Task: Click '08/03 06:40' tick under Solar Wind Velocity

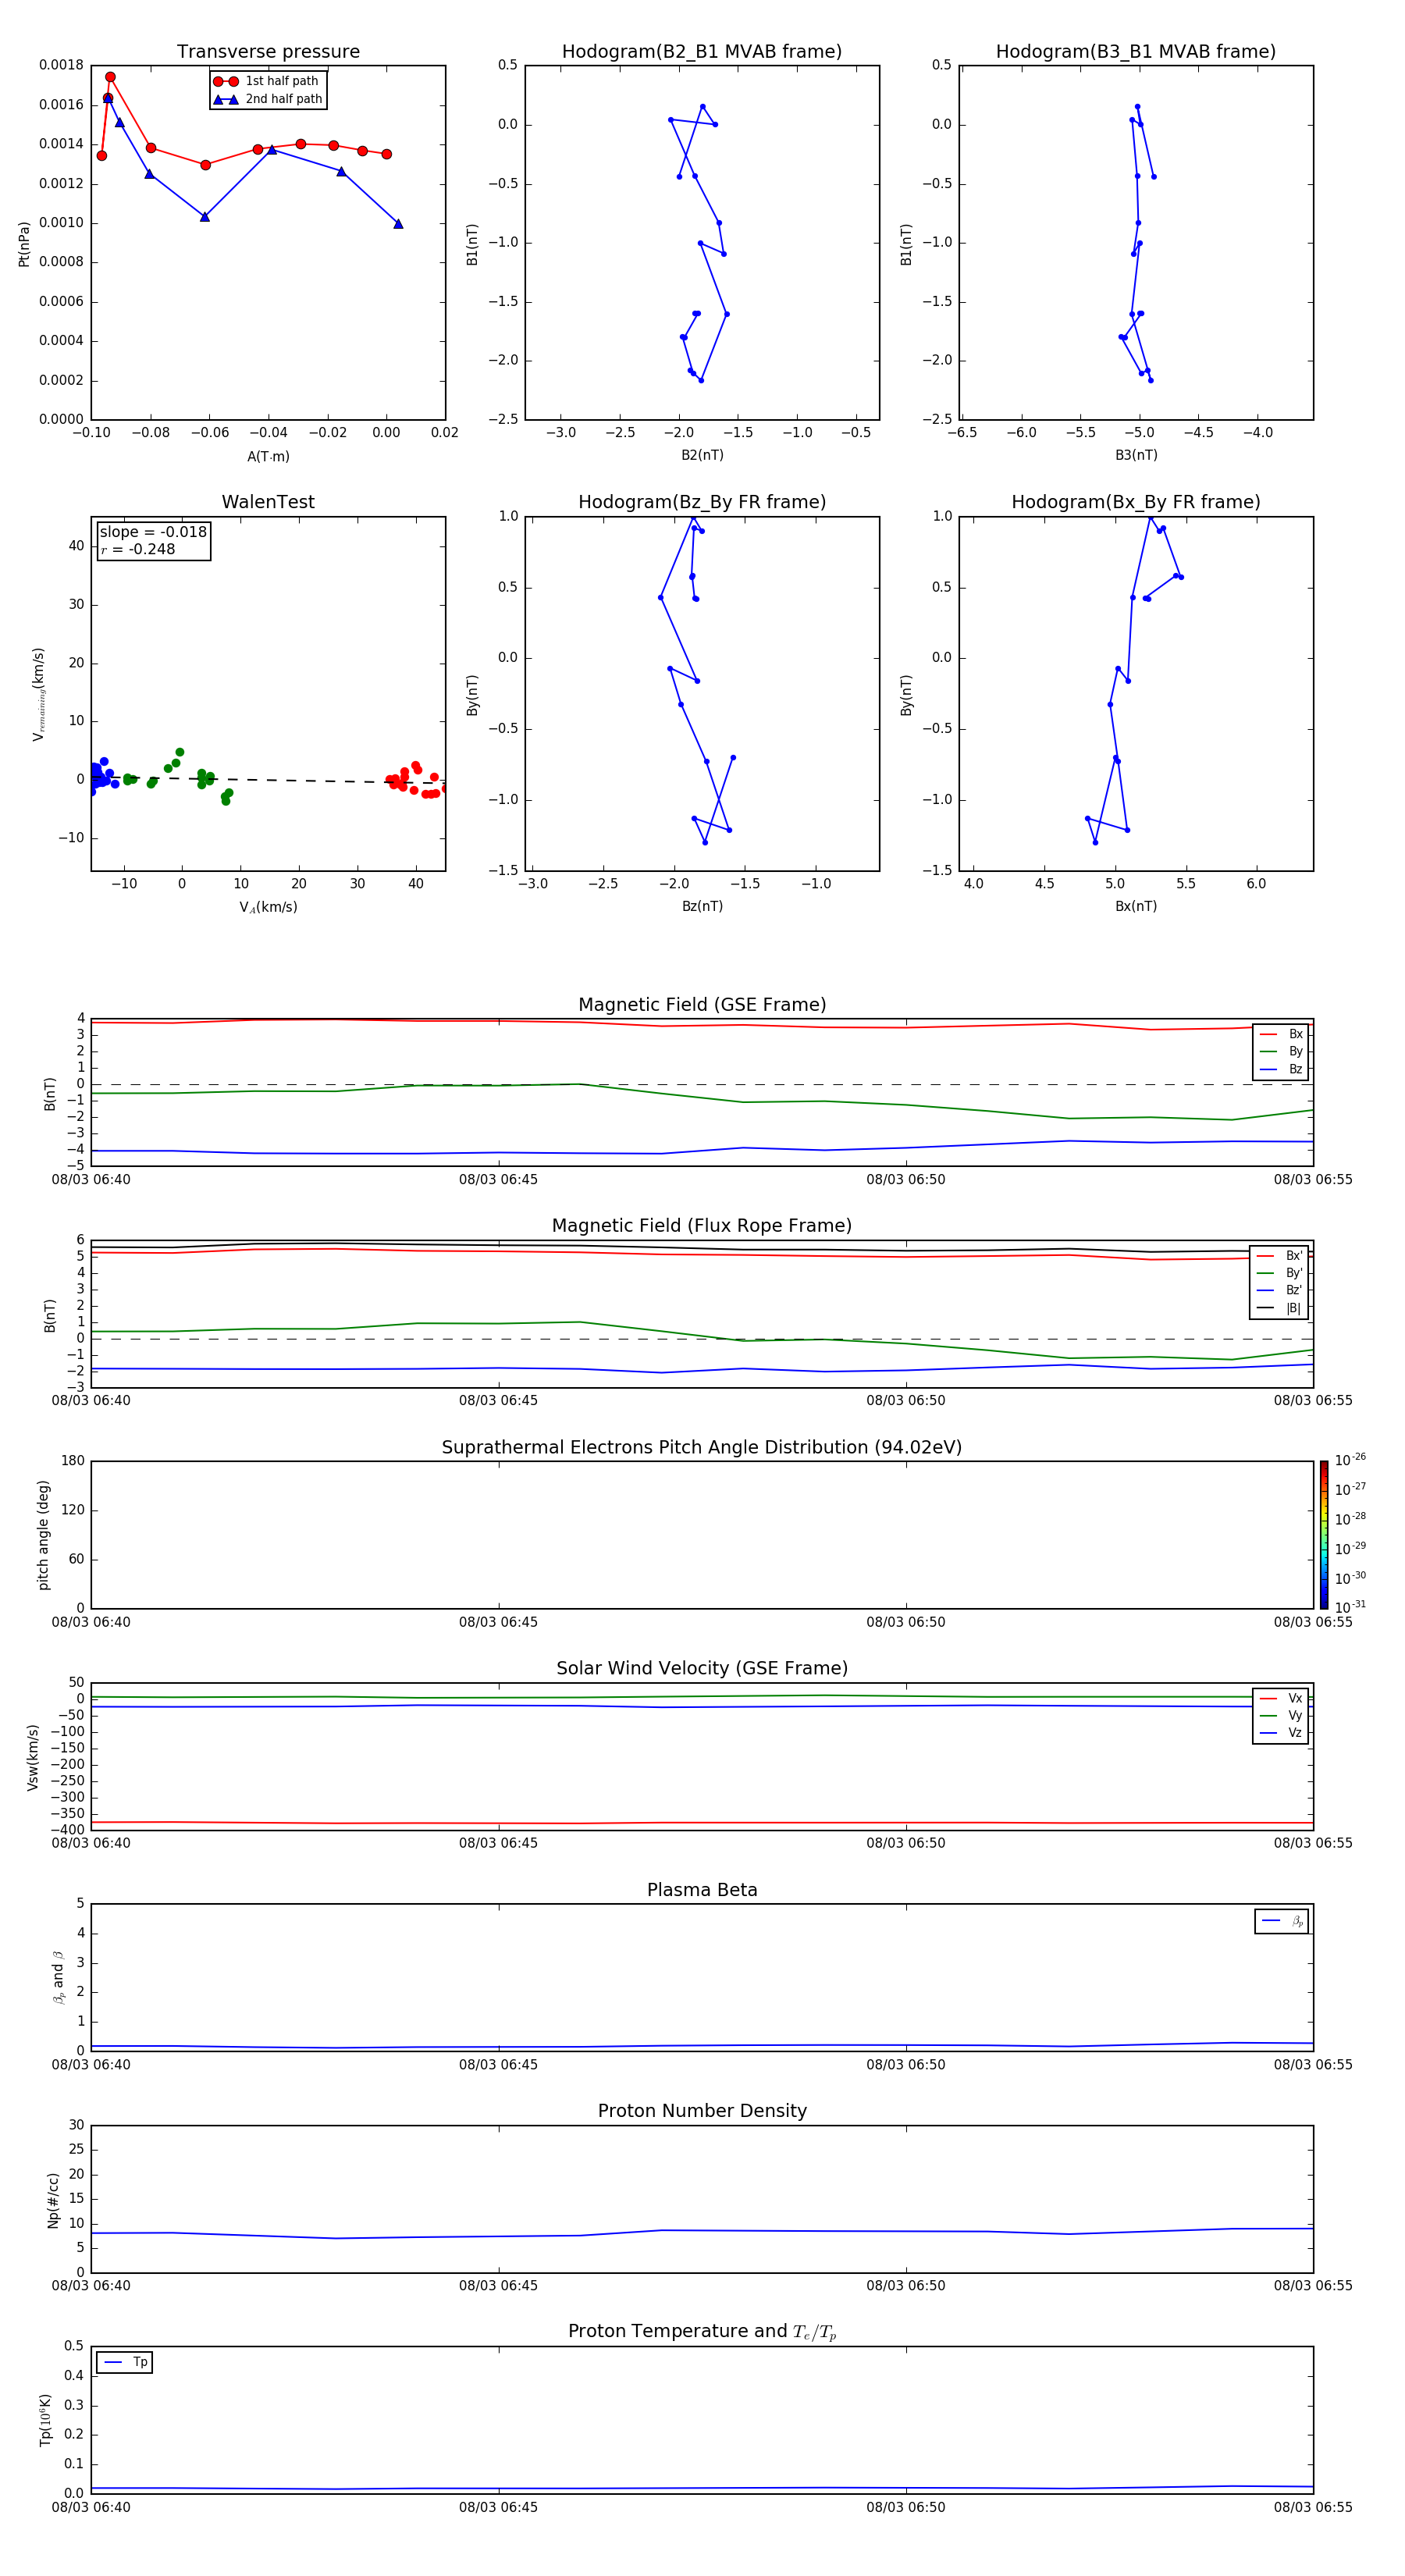Action: [x=91, y=1843]
